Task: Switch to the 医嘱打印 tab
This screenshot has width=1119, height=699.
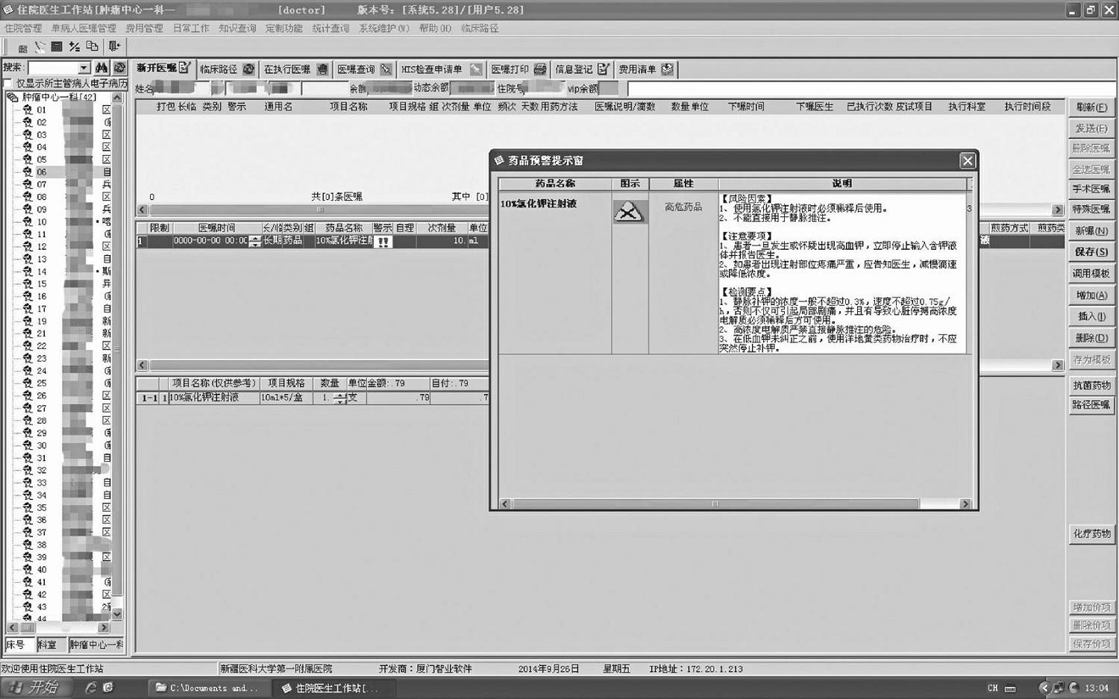Action: point(518,69)
